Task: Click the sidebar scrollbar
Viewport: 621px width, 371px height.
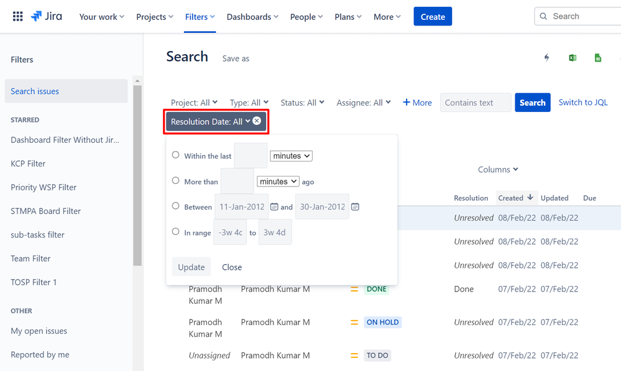Action: [137, 174]
